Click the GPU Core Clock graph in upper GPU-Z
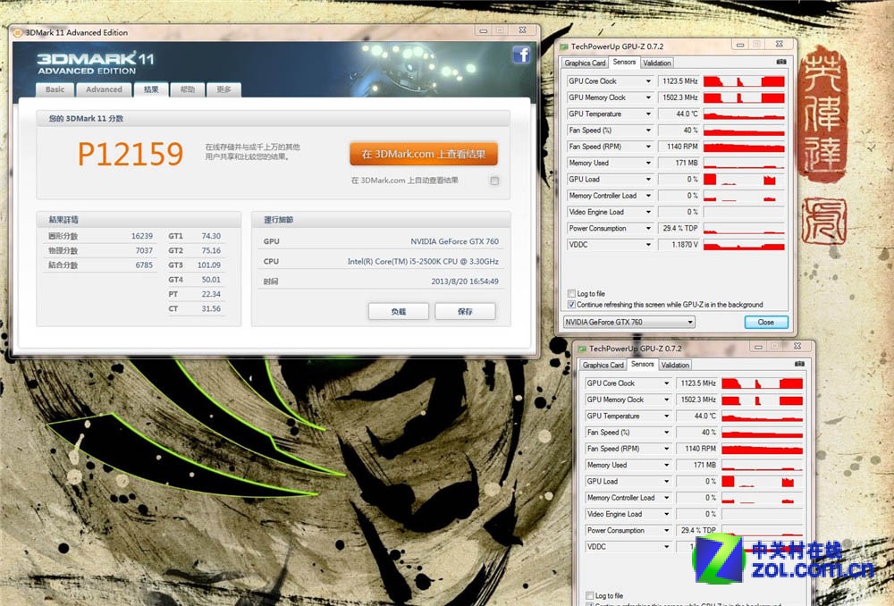 tap(744, 81)
